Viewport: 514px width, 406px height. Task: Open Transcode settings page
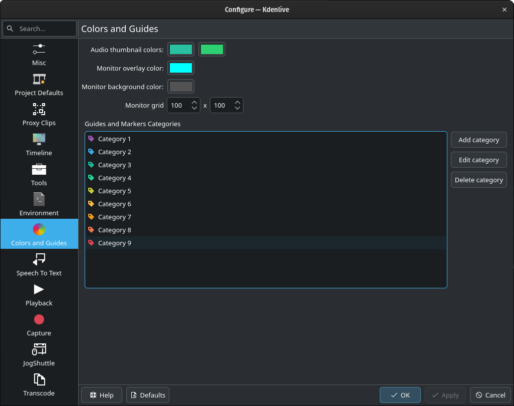pyautogui.click(x=39, y=385)
